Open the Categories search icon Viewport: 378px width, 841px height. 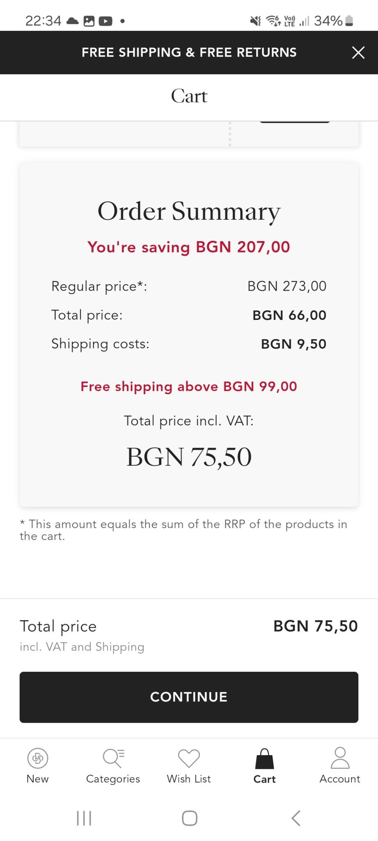tap(113, 758)
